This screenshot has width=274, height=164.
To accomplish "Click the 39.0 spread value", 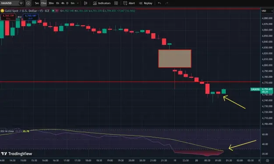I will (x=19, y=17).
